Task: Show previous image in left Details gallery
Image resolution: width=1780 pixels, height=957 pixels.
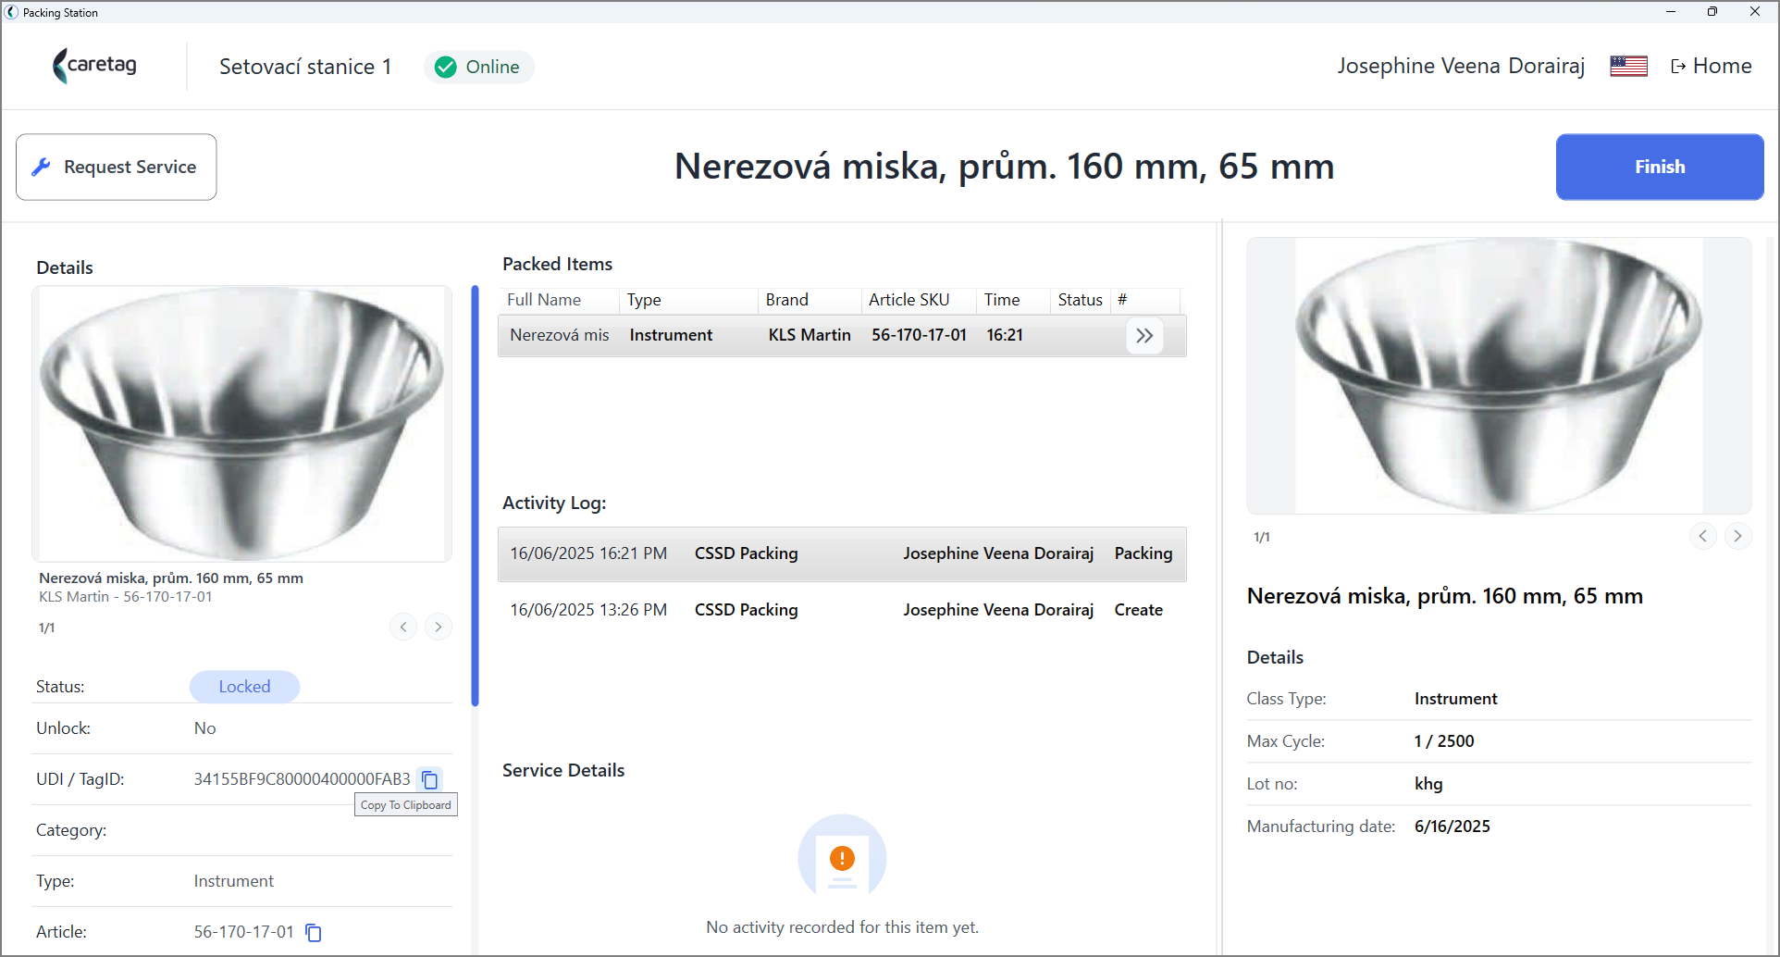Action: pyautogui.click(x=403, y=628)
